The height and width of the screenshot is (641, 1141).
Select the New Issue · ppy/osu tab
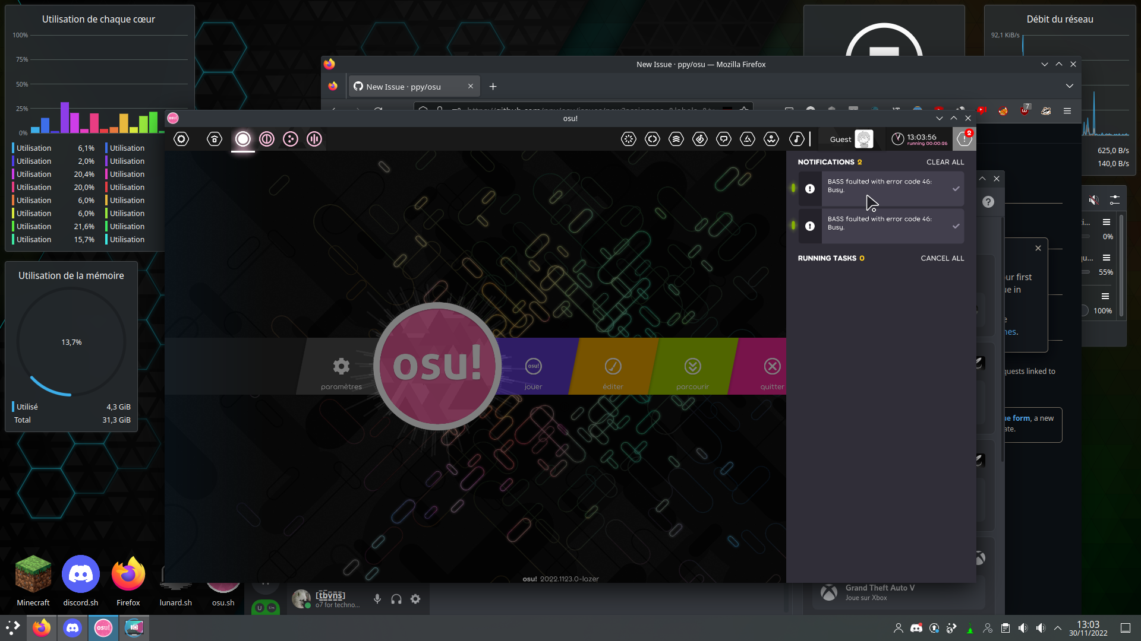404,87
